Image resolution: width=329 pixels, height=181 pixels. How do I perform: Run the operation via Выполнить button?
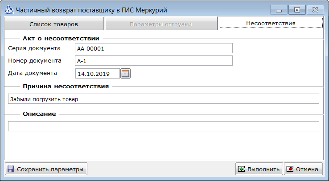259,169
